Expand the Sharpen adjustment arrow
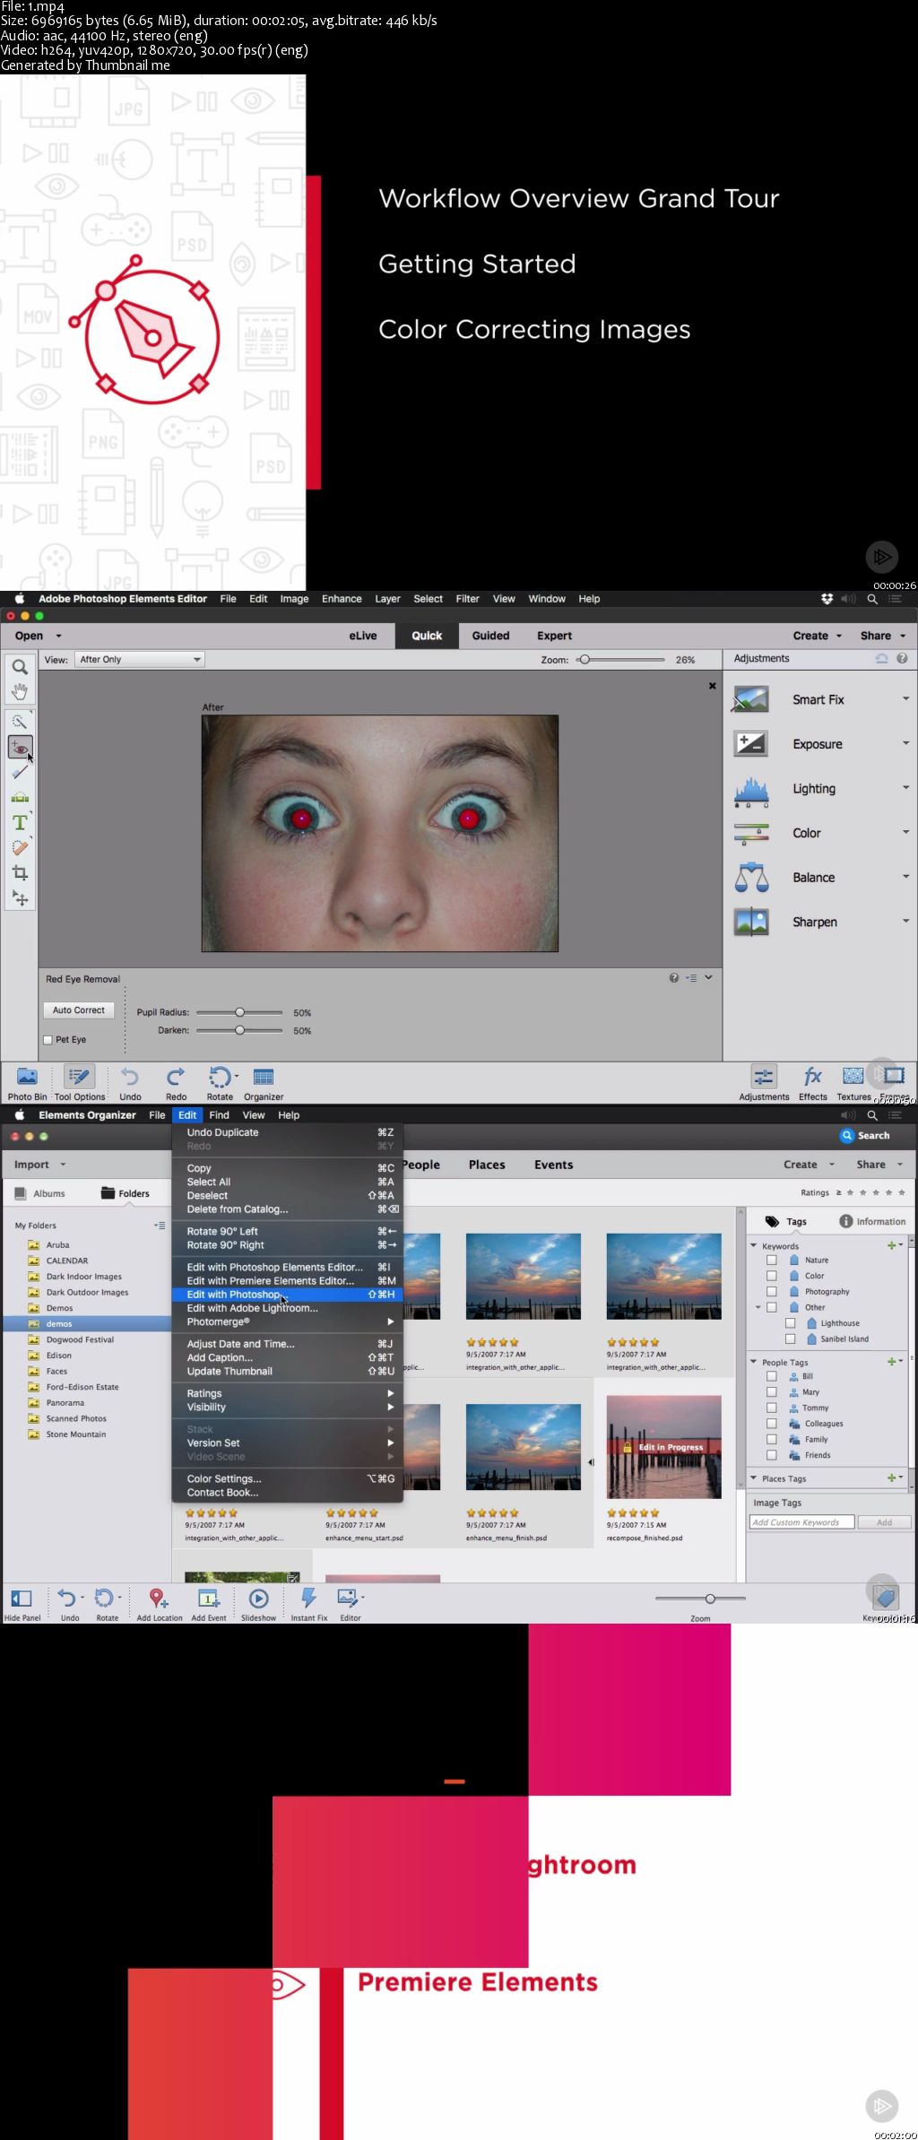918x2140 pixels. pos(905,921)
